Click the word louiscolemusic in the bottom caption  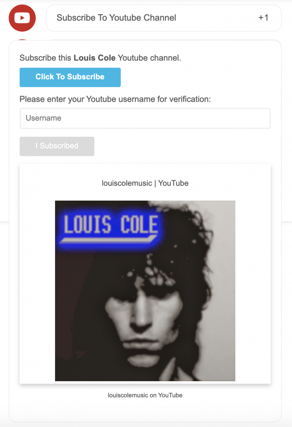[x=127, y=395]
